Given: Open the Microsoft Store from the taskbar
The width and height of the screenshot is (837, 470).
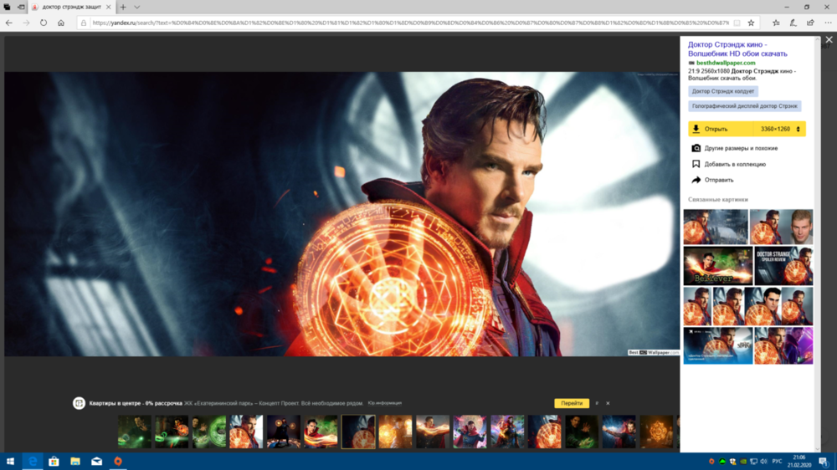Looking at the screenshot, I should (54, 461).
